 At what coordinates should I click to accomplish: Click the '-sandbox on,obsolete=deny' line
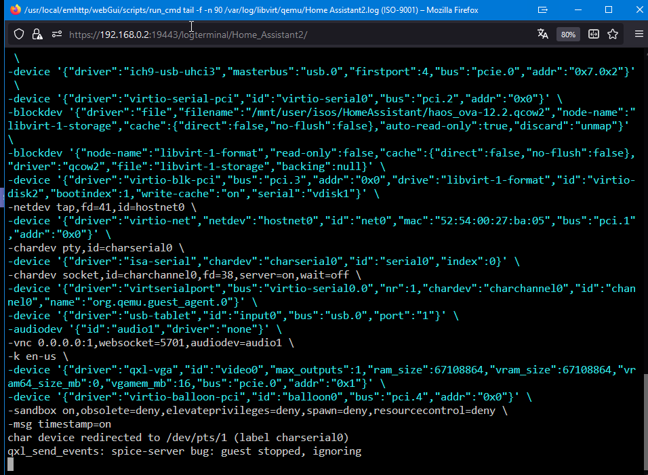coord(258,411)
